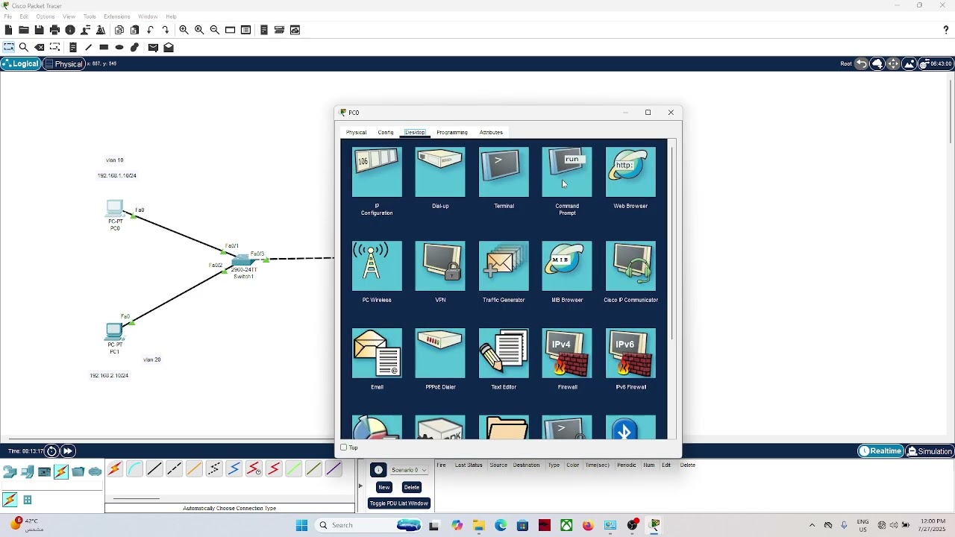Select the draw ellipse tool
The height and width of the screenshot is (537, 955).
(119, 47)
